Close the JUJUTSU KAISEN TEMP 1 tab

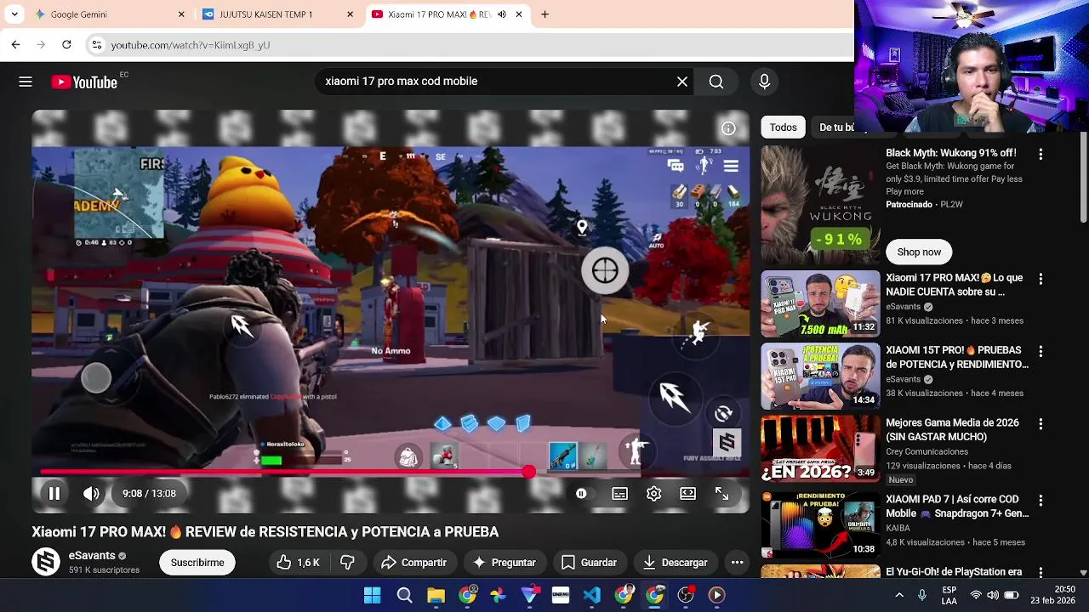pos(350,14)
